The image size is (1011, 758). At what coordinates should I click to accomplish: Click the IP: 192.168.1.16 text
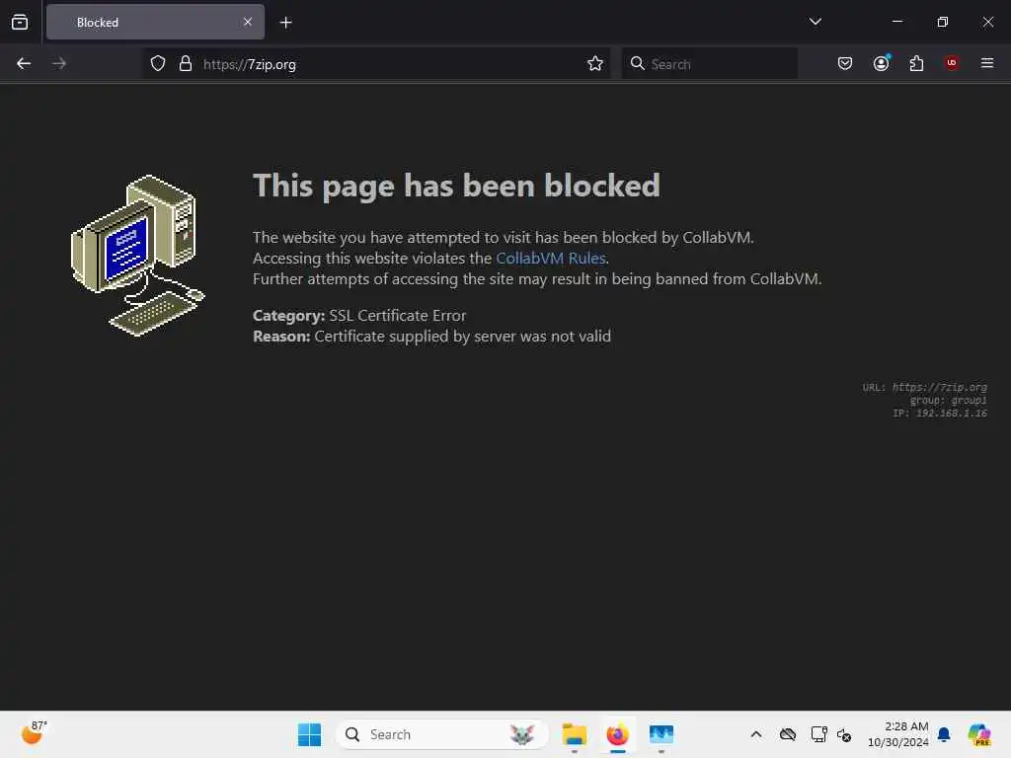940,414
